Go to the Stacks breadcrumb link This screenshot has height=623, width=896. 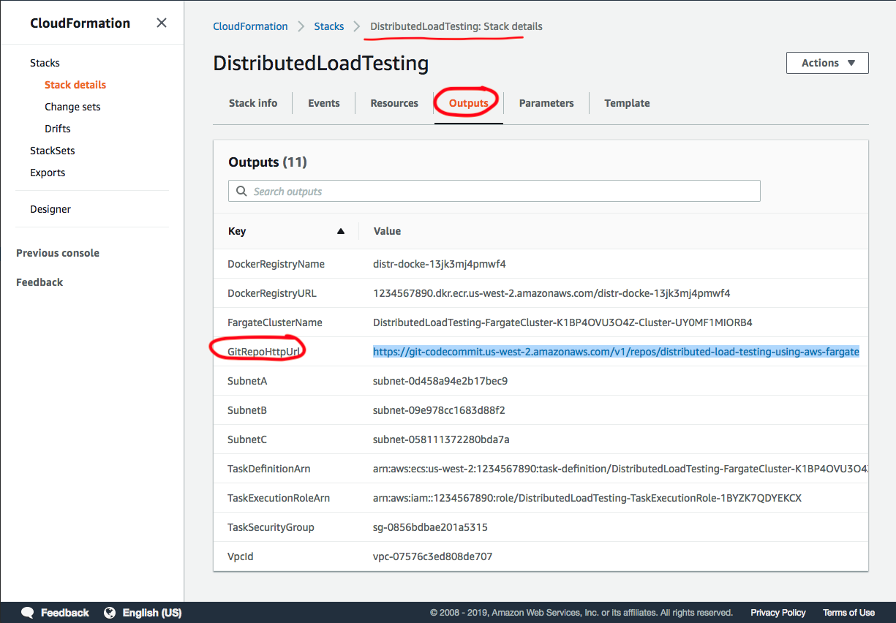[x=329, y=26]
